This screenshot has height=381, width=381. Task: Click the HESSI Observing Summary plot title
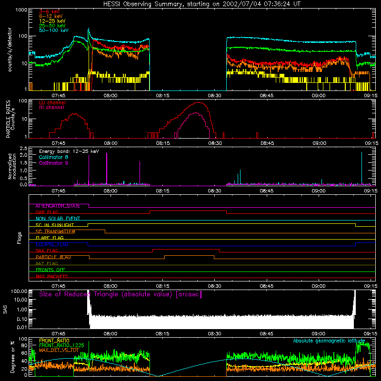pos(202,4)
